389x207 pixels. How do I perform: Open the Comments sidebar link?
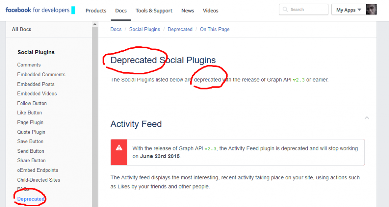pyautogui.click(x=29, y=65)
